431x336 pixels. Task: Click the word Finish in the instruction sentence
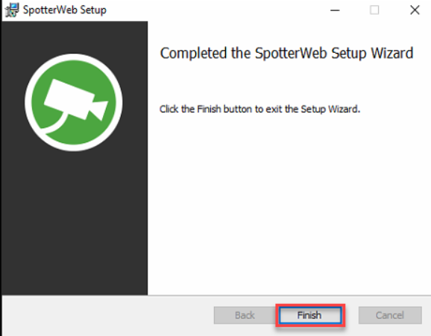tap(209, 109)
